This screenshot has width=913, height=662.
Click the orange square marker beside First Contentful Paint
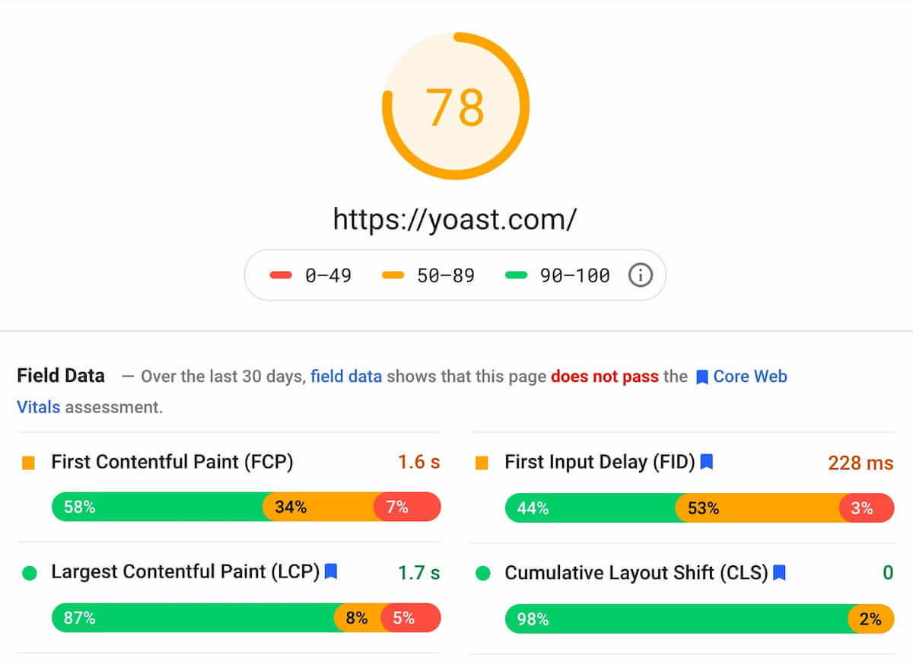(29, 463)
